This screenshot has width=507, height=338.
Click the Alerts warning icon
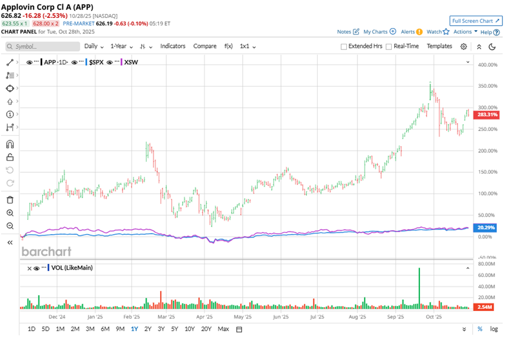[419, 31]
